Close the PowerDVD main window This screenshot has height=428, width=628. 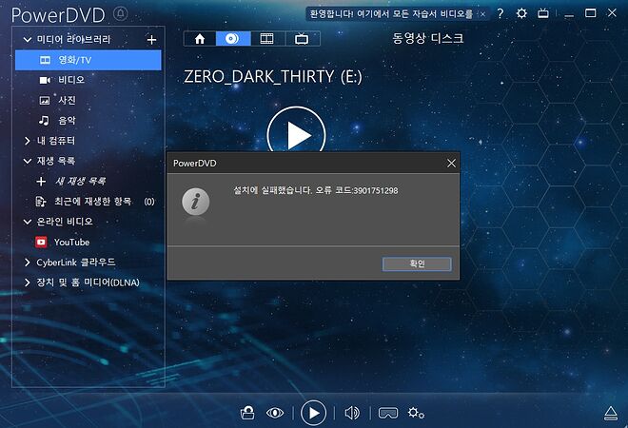click(612, 12)
